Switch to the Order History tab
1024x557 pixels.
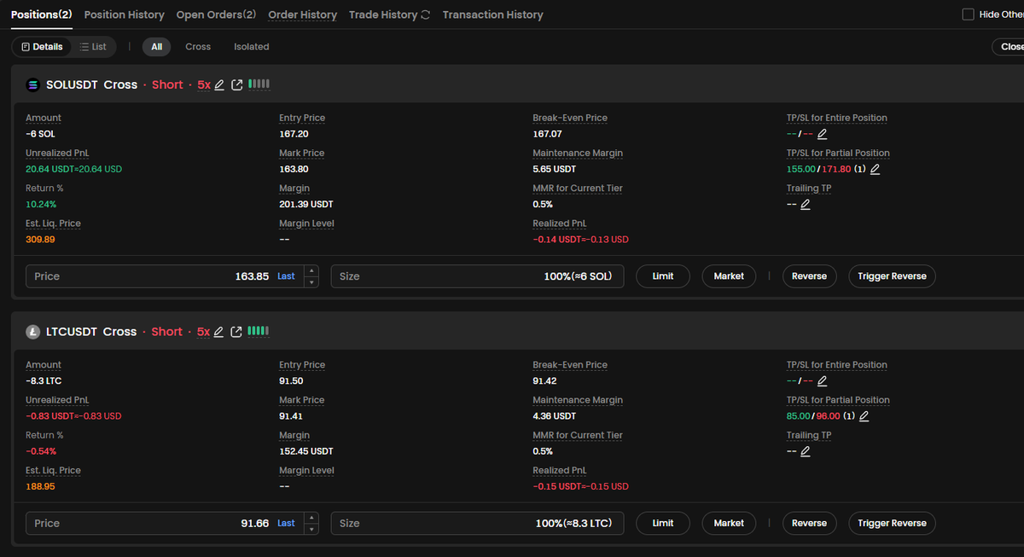click(x=302, y=15)
